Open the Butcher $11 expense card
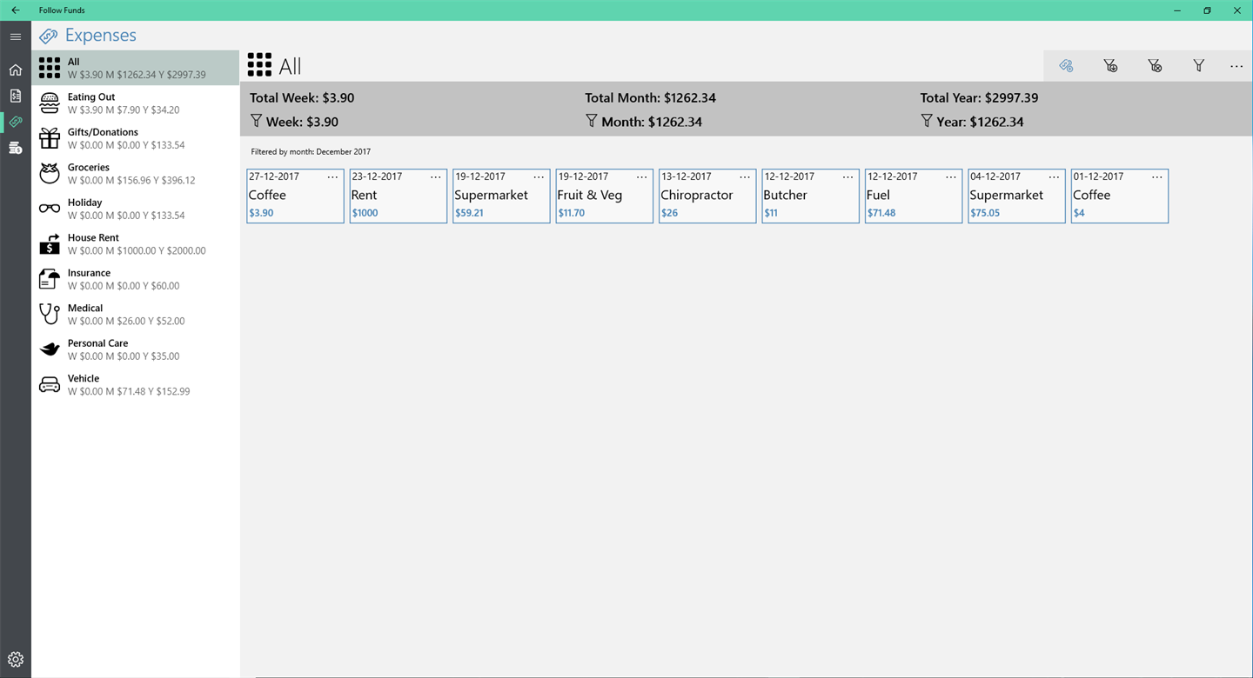Viewport: 1253px width, 678px height. point(810,196)
